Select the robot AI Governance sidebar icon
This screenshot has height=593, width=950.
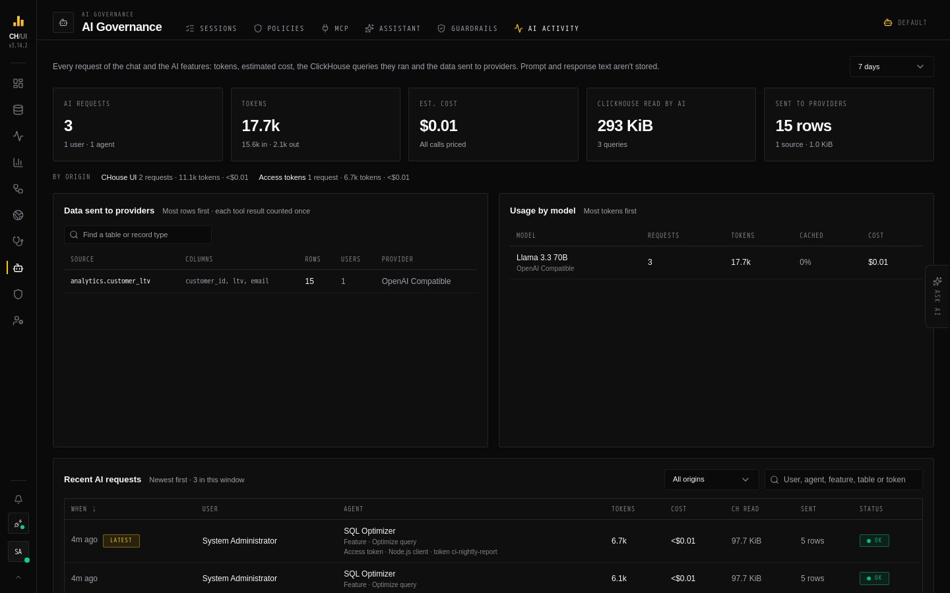coord(18,268)
